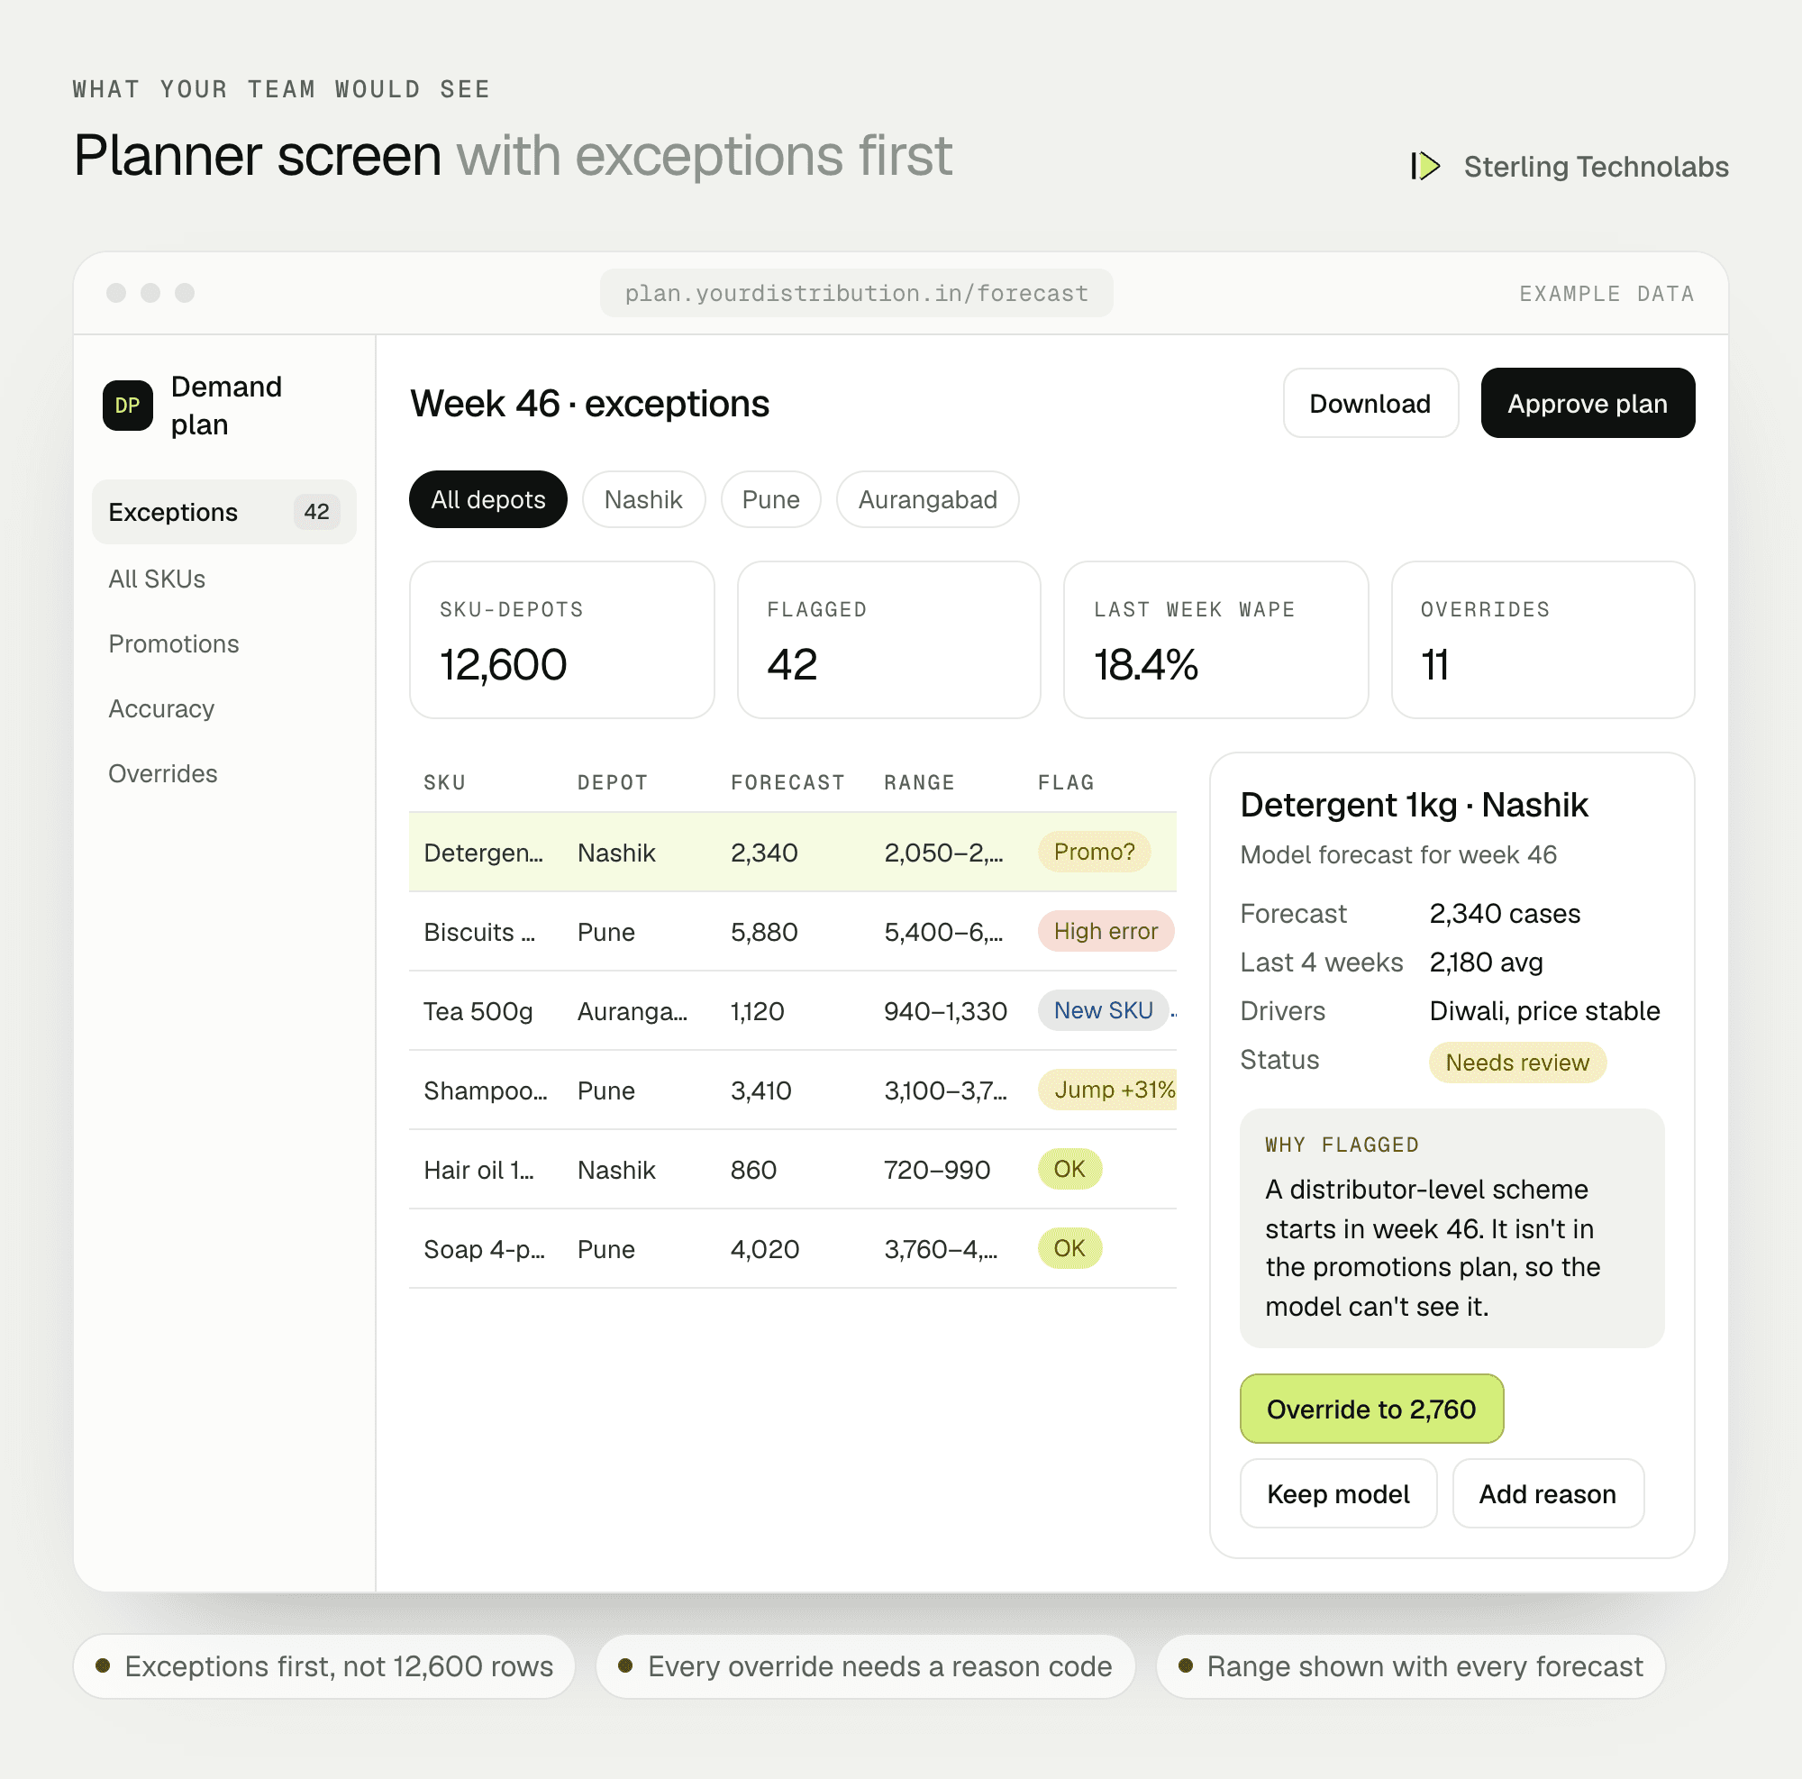Click Add reason button
This screenshot has width=1802, height=1779.
(1547, 1493)
